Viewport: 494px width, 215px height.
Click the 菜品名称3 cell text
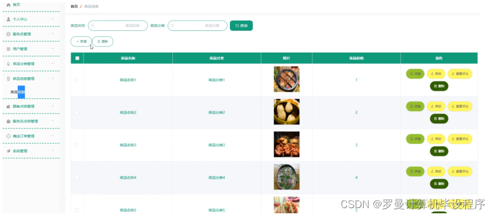click(128, 145)
